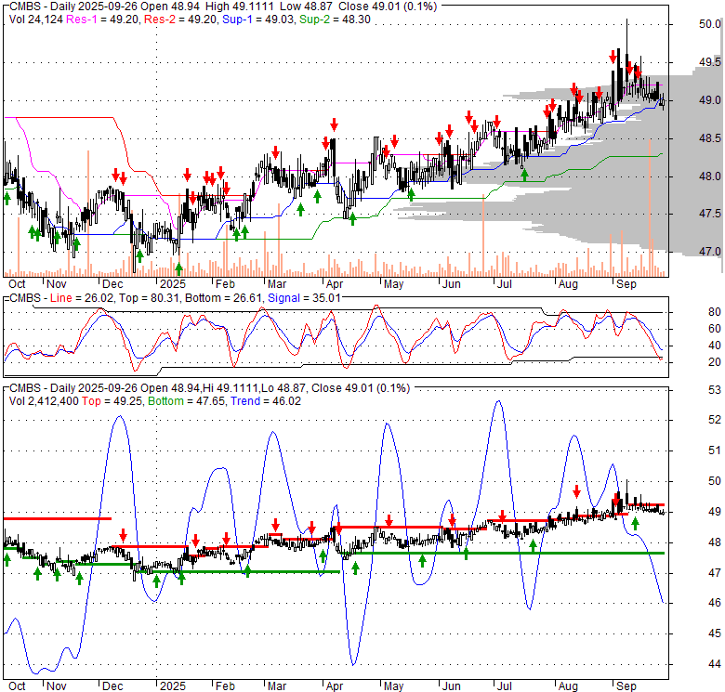Click 'Line = 26.02' in oscillator legend

point(82,298)
